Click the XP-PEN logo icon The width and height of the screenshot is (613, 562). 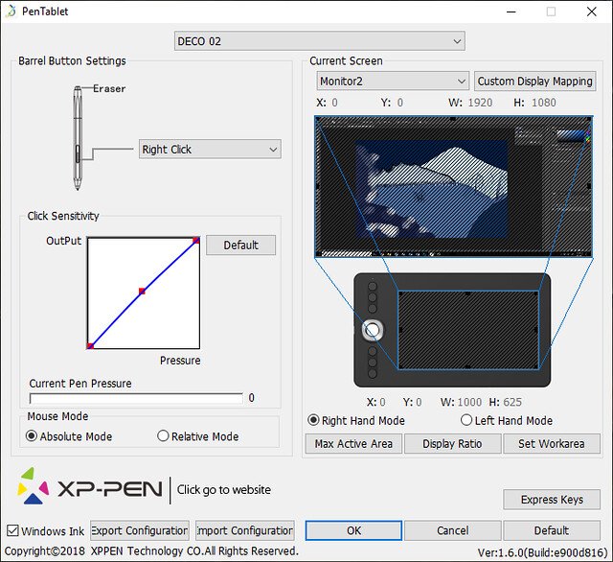(34, 485)
